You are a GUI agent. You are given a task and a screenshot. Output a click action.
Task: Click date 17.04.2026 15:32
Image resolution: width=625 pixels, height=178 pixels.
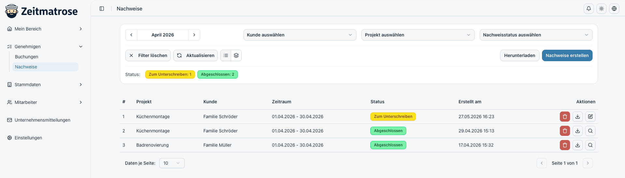click(476, 145)
